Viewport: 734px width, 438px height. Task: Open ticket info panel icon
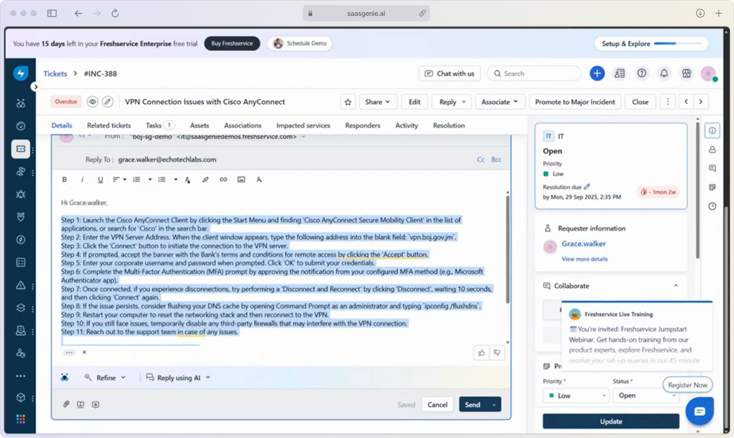712,131
